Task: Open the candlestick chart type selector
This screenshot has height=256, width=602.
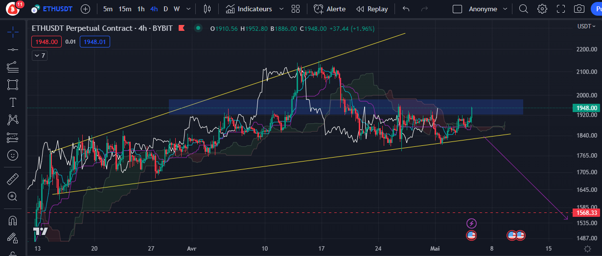Action: [208, 9]
